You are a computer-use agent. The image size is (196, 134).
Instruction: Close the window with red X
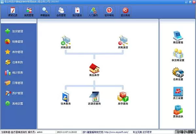click(194, 2)
